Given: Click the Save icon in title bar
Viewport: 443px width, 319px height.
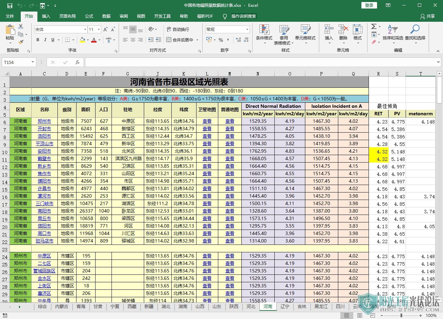Looking at the screenshot, I should tap(10, 5).
